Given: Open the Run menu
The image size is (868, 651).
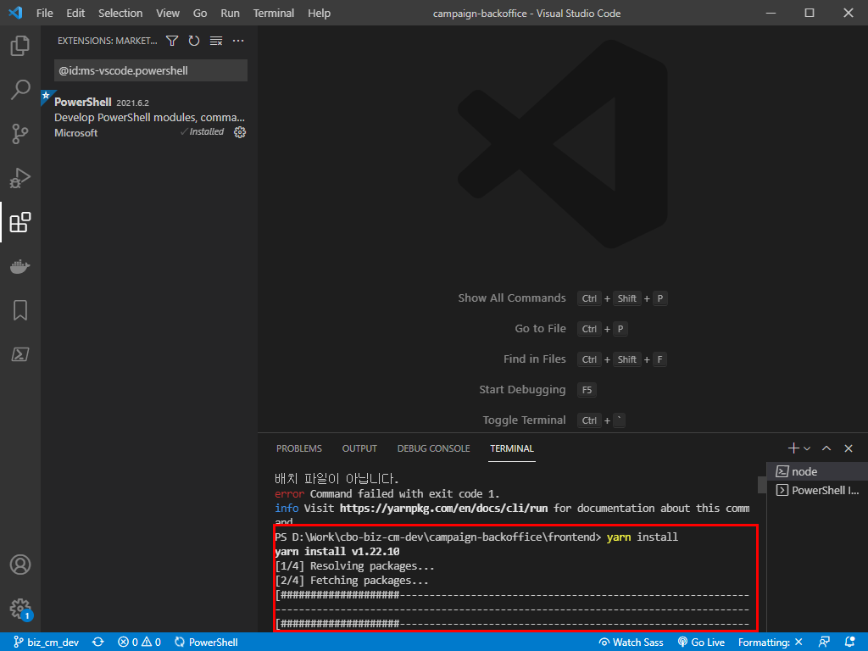Looking at the screenshot, I should tap(230, 13).
